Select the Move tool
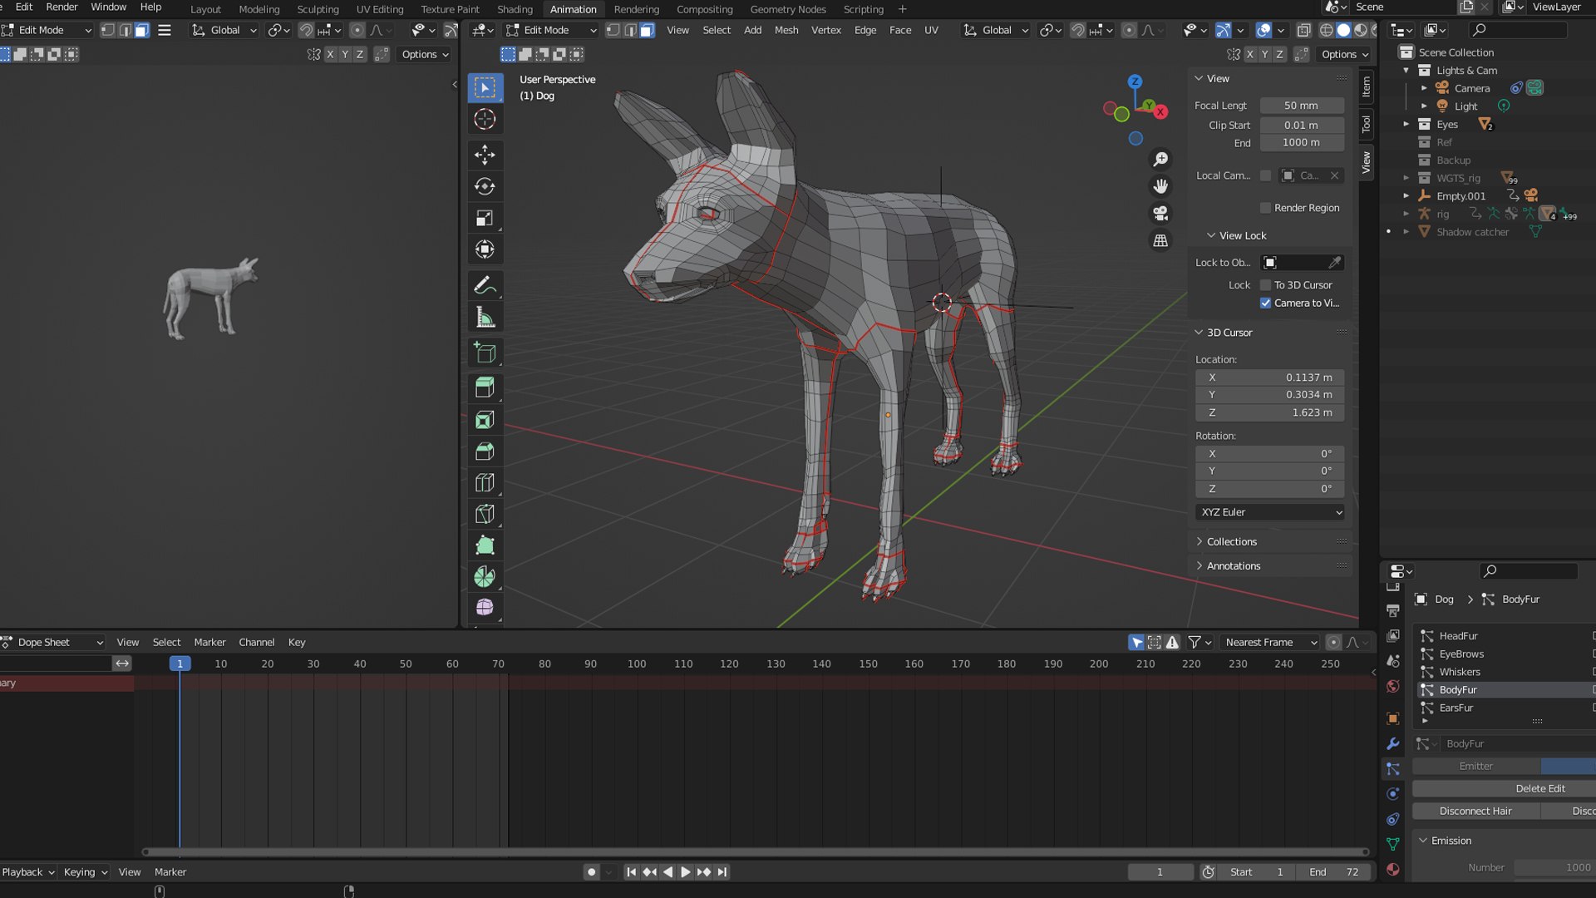Image resolution: width=1596 pixels, height=898 pixels. pyautogui.click(x=485, y=155)
